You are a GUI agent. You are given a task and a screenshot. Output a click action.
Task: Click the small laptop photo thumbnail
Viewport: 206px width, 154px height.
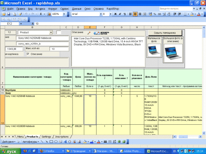pyautogui.click(x=154, y=50)
